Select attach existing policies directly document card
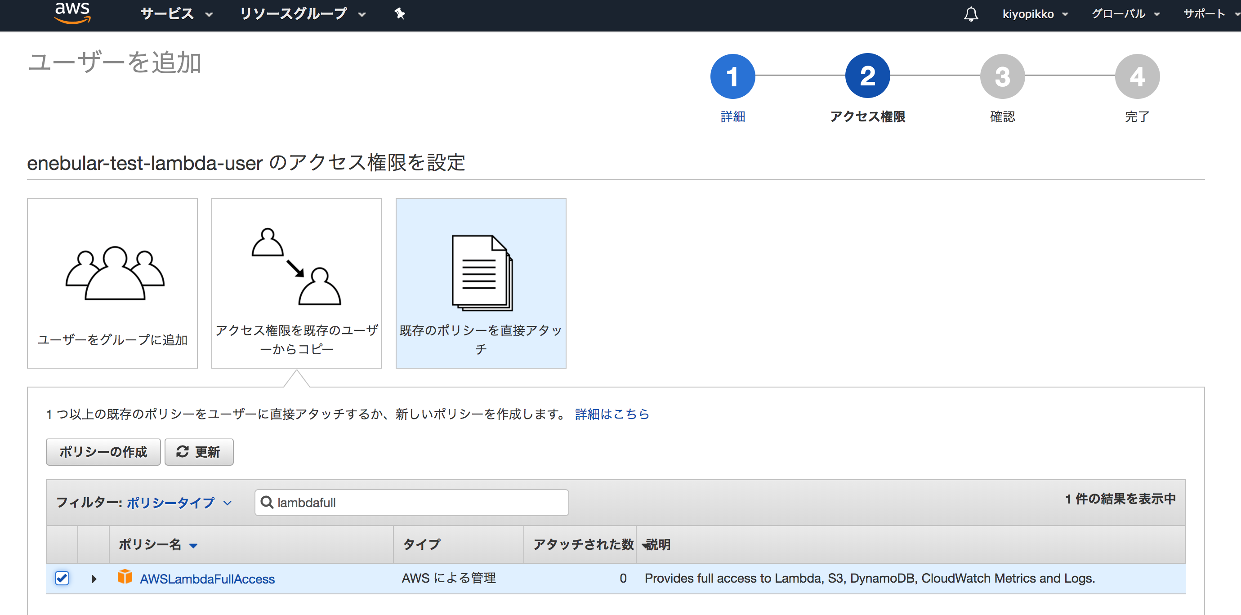Image resolution: width=1241 pixels, height=615 pixels. point(480,283)
